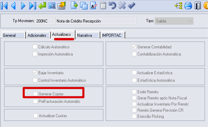Uncheck Generar Contabilidad checkbox
This screenshot has width=208, height=127.
134,47
